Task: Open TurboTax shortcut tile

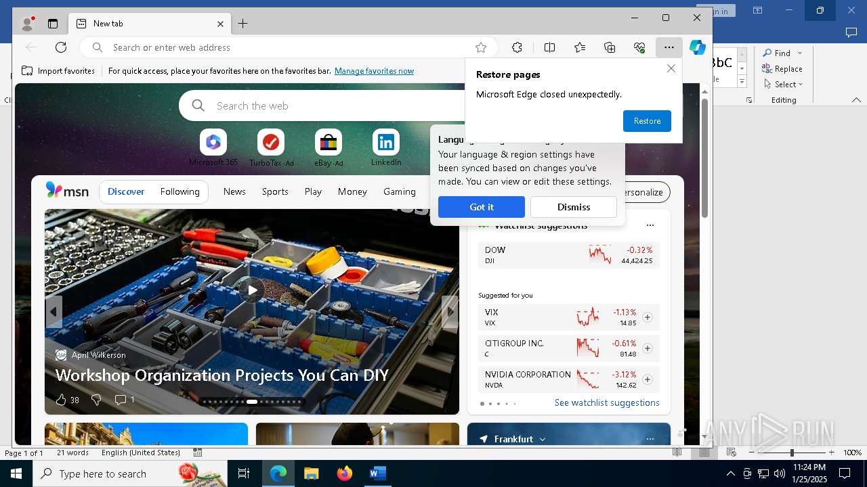Action: (271, 148)
